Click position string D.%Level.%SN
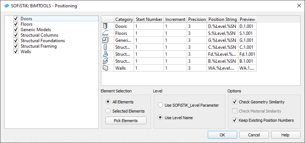This screenshot has height=143, width=305. (222, 26)
